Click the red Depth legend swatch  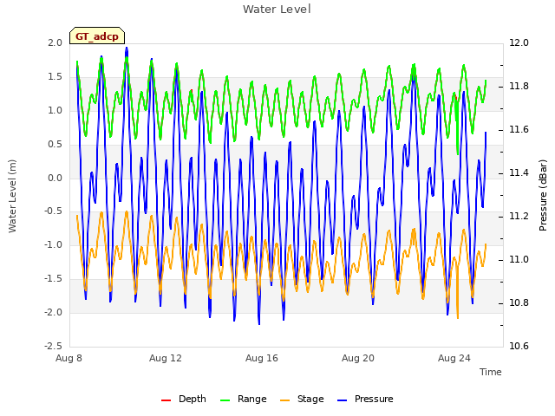166,400
